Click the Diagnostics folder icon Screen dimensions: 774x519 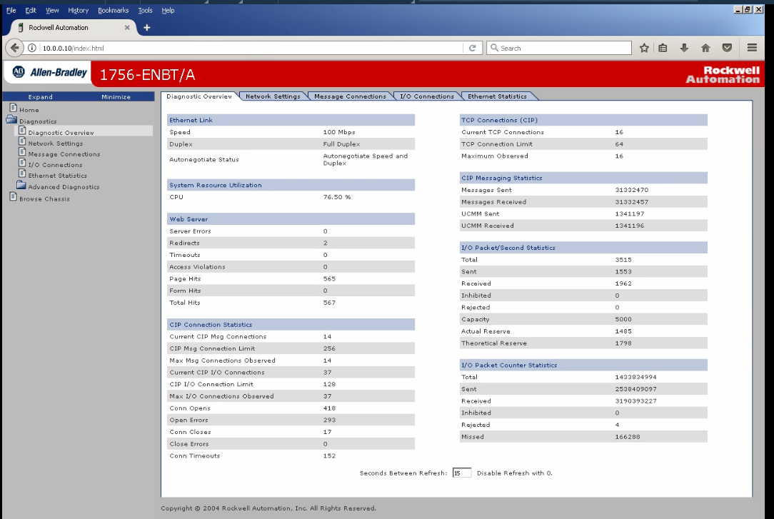pyautogui.click(x=11, y=119)
